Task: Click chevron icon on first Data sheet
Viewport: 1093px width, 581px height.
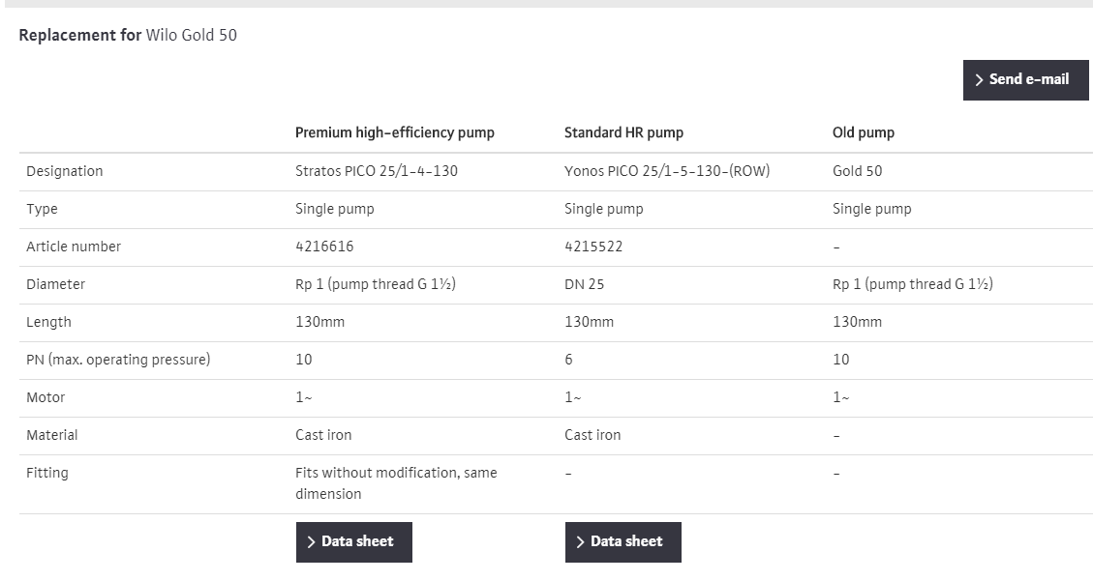Action: tap(311, 542)
